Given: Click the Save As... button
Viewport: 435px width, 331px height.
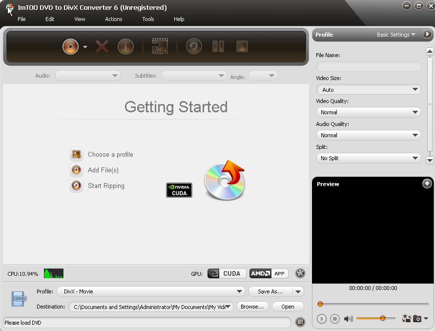Looking at the screenshot, I should click(x=270, y=291).
